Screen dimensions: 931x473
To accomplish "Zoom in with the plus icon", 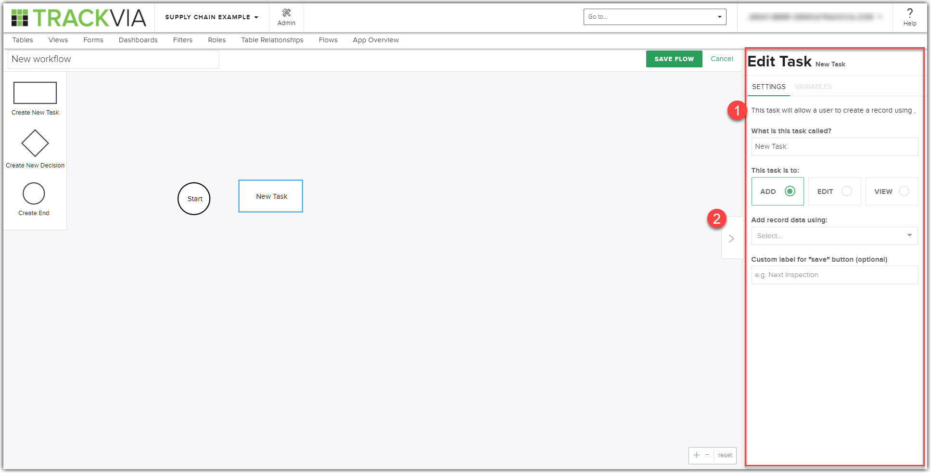I will (x=696, y=455).
